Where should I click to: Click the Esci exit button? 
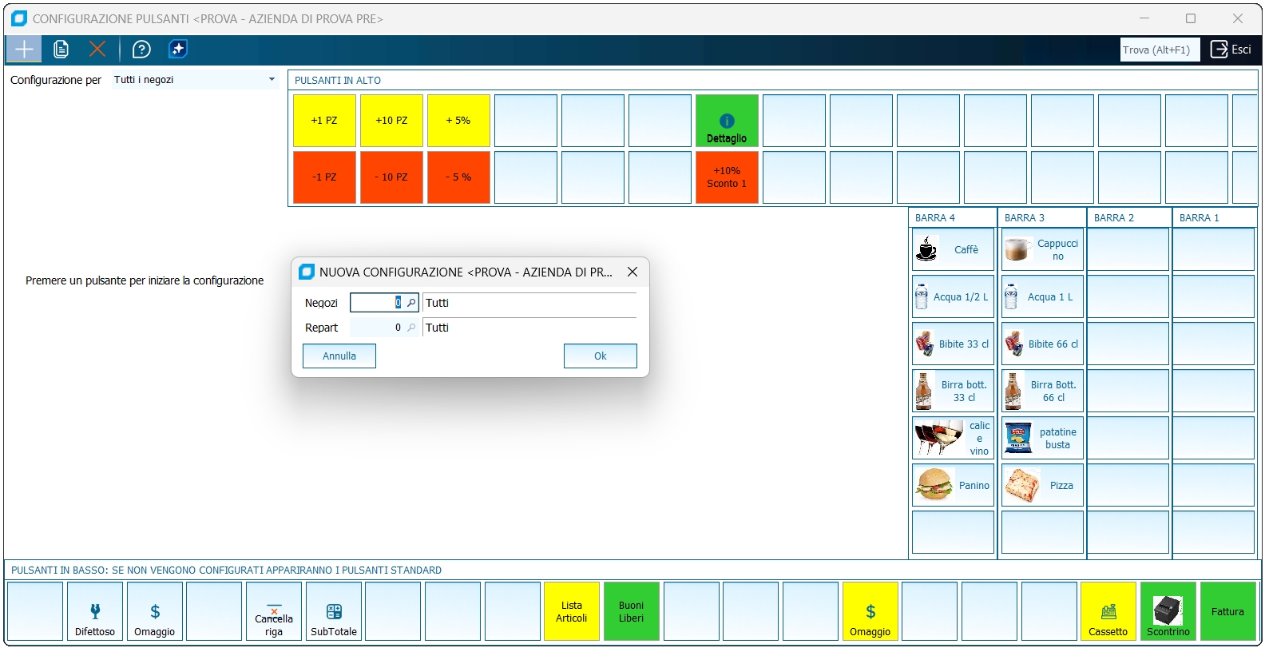1231,50
